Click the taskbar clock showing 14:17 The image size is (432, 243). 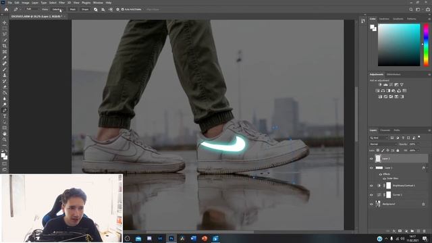412,238
